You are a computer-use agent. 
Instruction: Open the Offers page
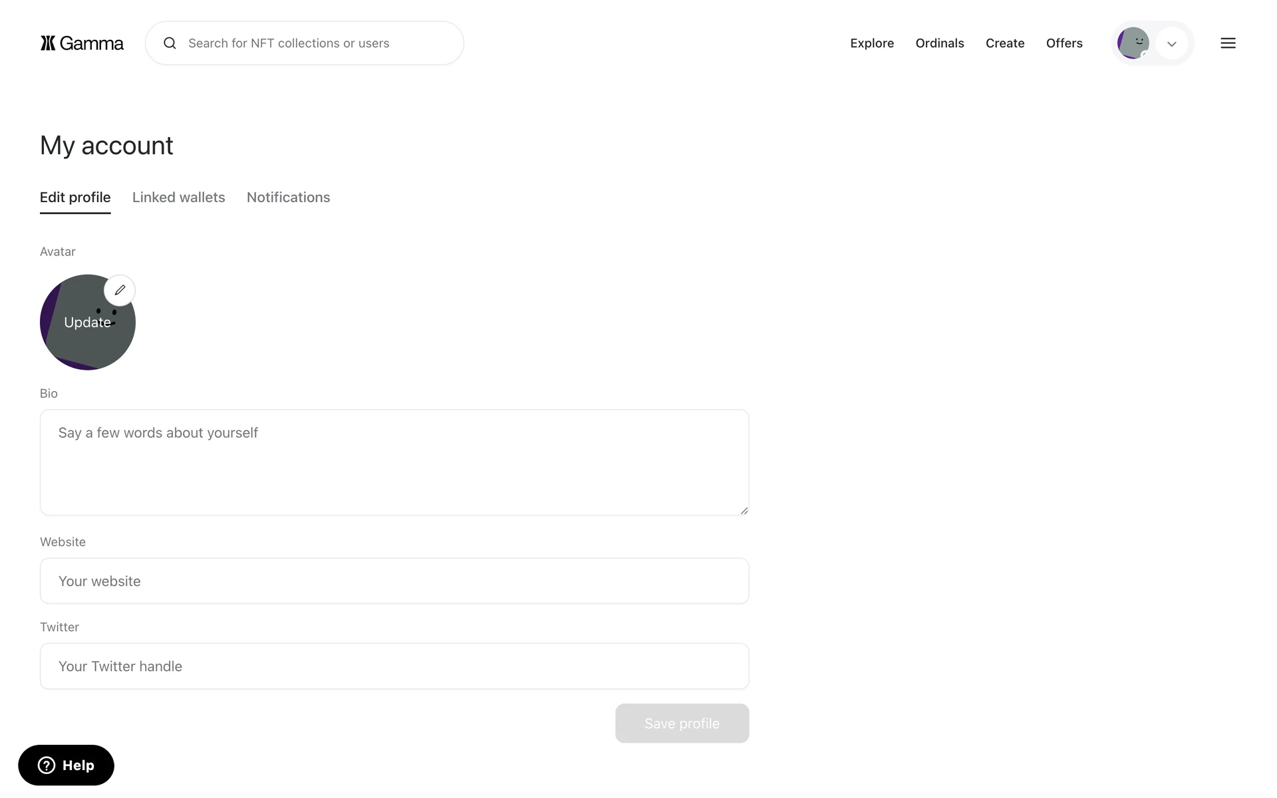1064,43
